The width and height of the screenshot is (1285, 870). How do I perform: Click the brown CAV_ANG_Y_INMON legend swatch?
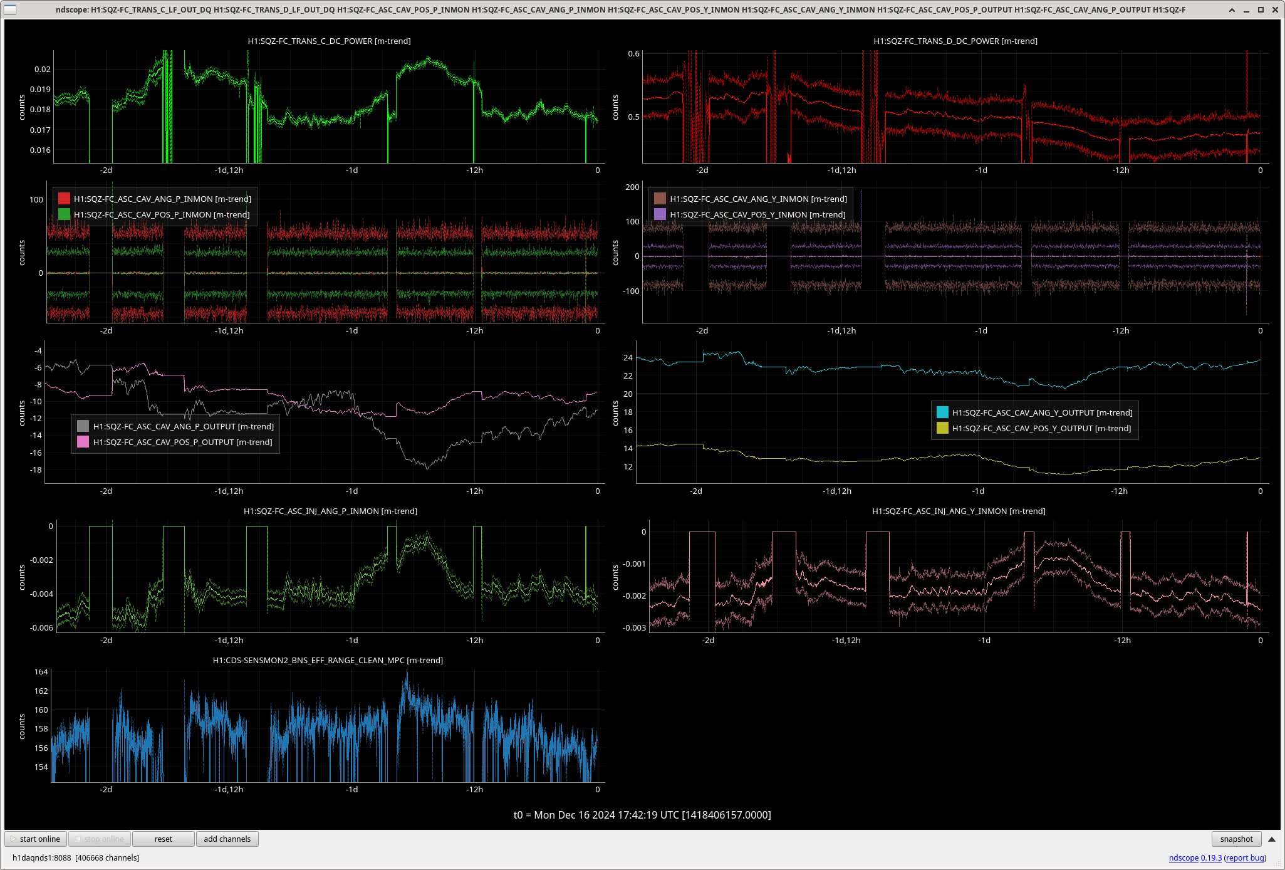click(660, 199)
